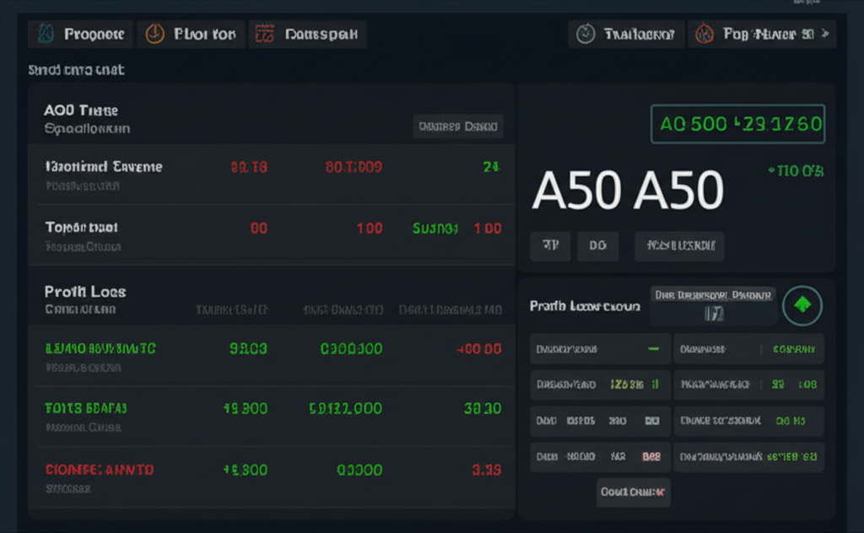
Task: Click the orange circular icon in second top tab
Action: pyautogui.click(x=155, y=35)
